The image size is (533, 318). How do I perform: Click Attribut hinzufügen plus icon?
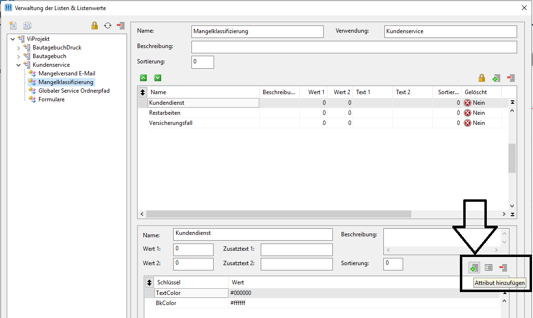[x=474, y=268]
